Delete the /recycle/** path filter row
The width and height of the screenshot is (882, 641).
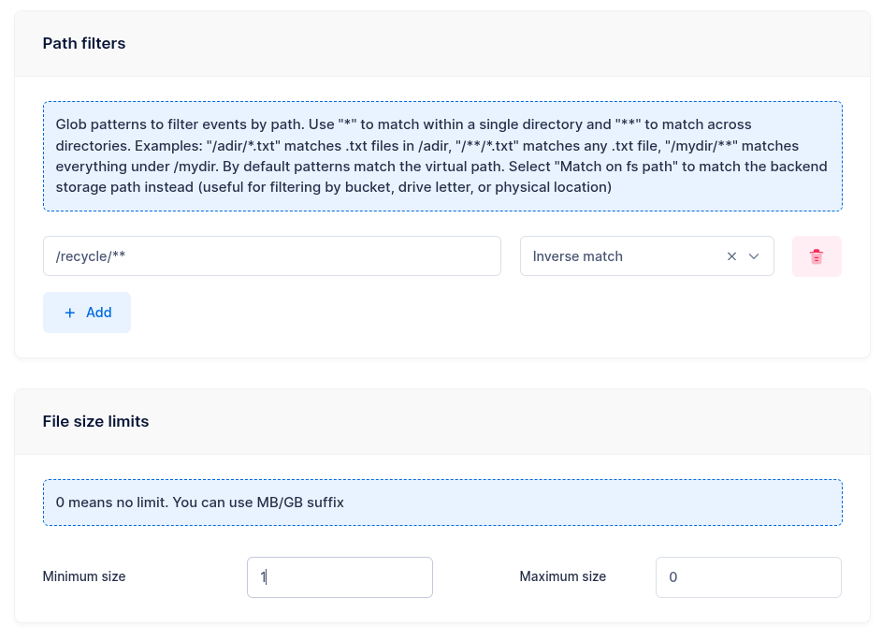(817, 256)
